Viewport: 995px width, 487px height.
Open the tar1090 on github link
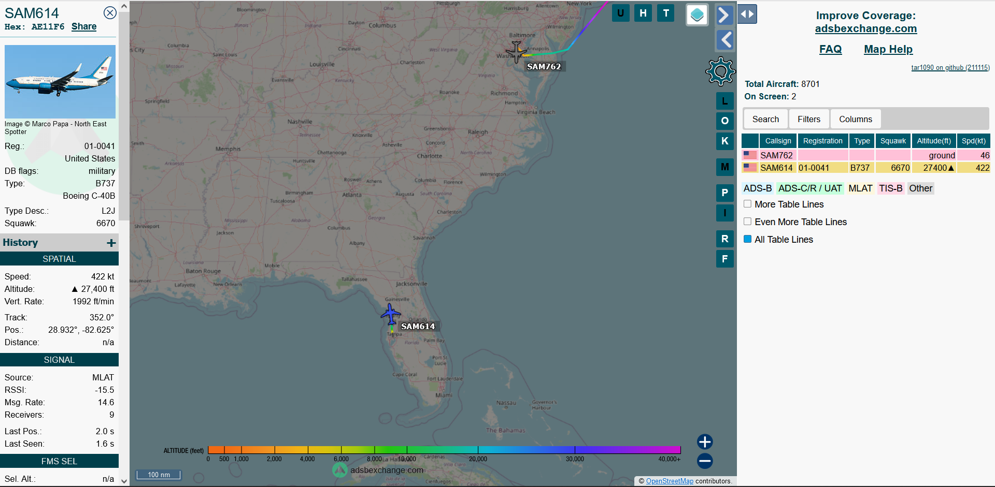pyautogui.click(x=950, y=68)
